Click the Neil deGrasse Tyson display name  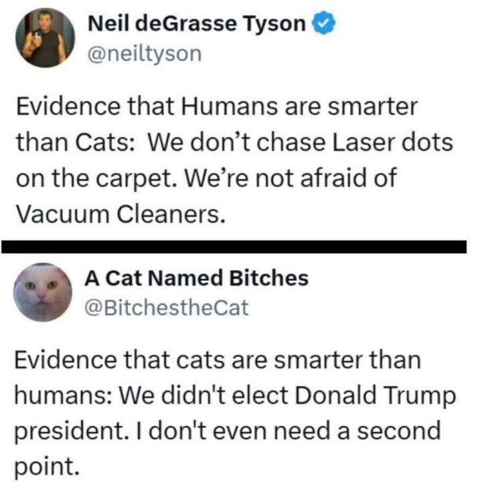pyautogui.click(x=198, y=25)
